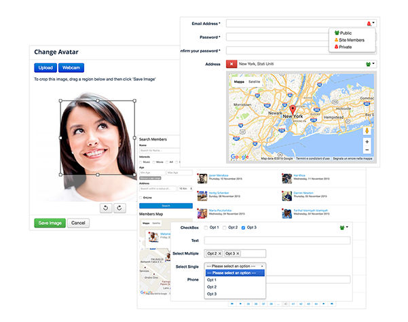Choose Public from privacy menu

click(344, 33)
